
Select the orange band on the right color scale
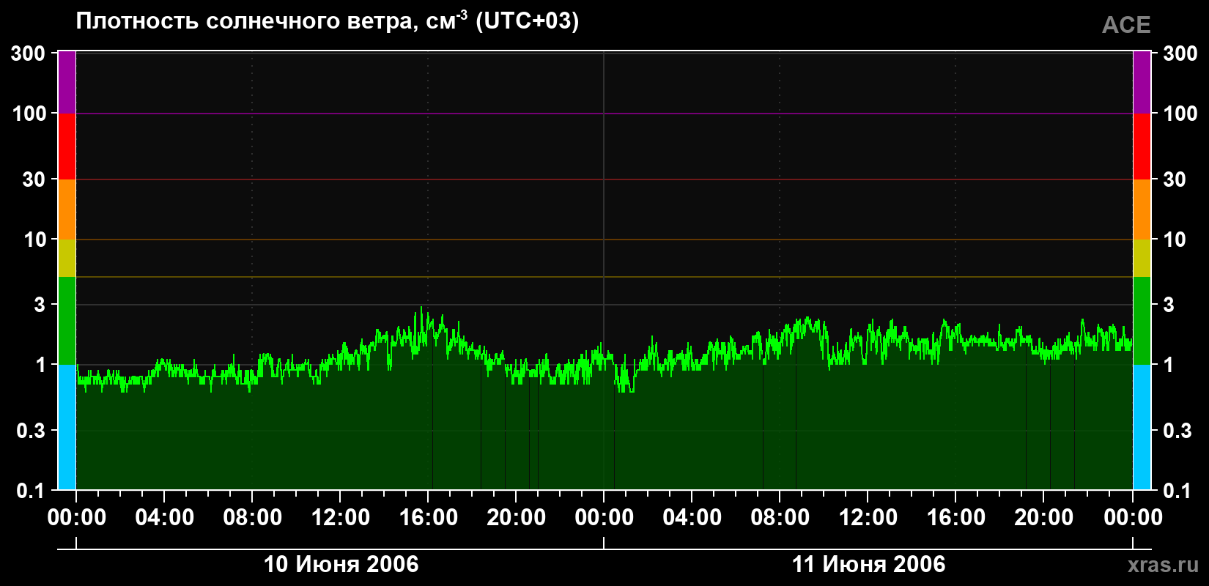tap(1142, 209)
